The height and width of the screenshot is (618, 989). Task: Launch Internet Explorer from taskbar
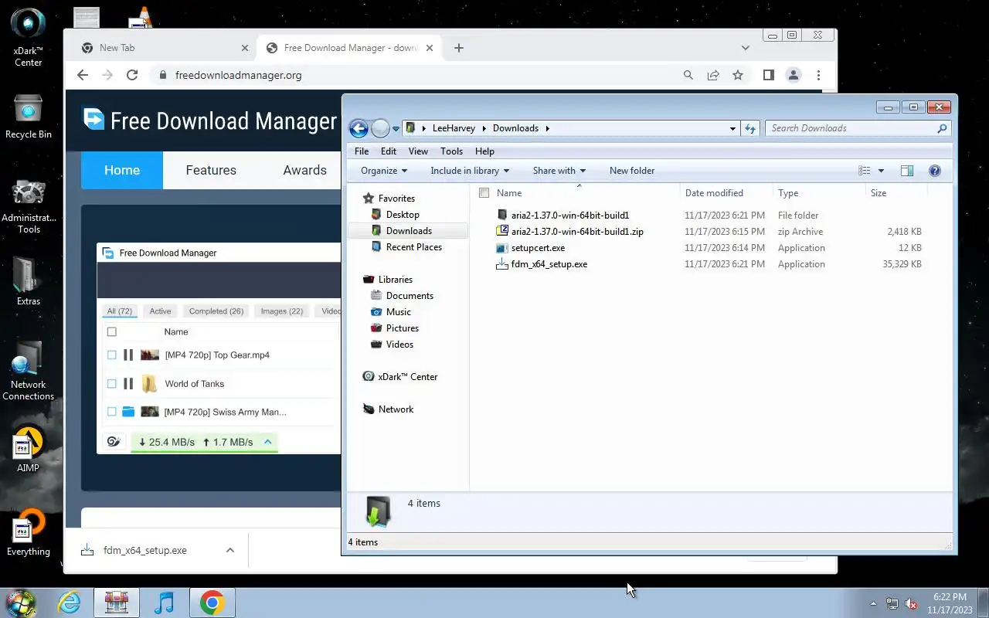tap(70, 603)
